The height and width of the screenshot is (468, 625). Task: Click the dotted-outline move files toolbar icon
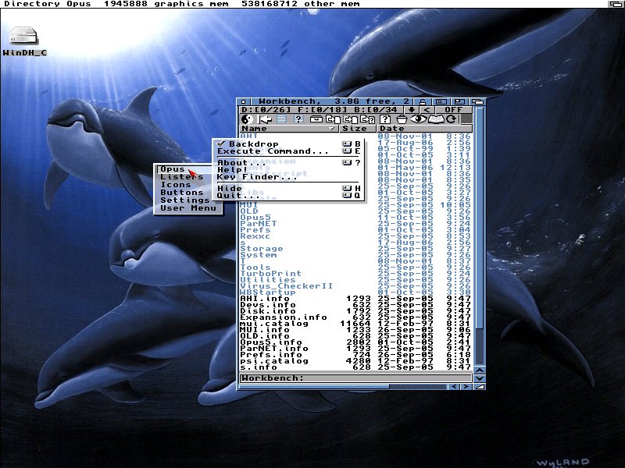tap(350, 119)
